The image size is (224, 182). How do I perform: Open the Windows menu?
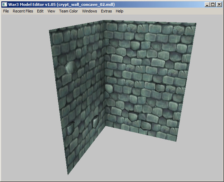coord(90,11)
